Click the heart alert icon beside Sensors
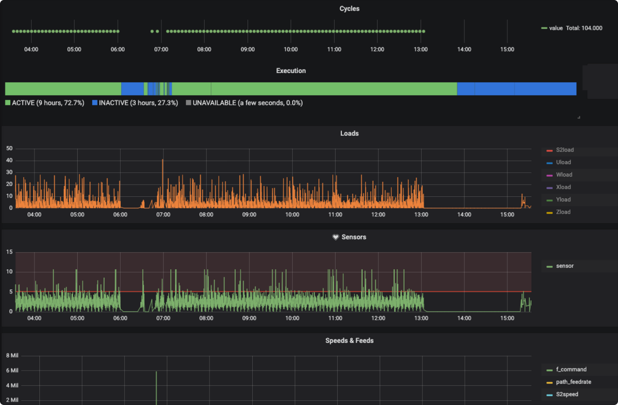 click(x=335, y=237)
